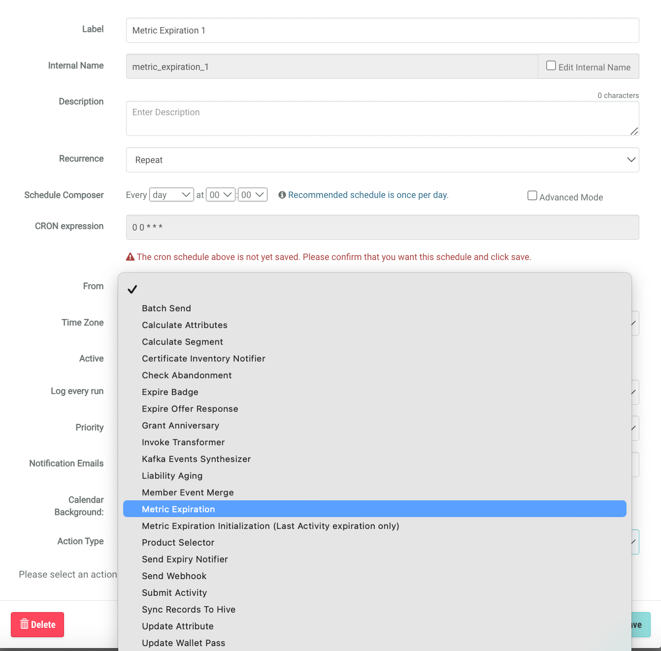Screen dimensions: 661x651
Task: Enable the Advanced Mode checkbox
Action: (532, 196)
